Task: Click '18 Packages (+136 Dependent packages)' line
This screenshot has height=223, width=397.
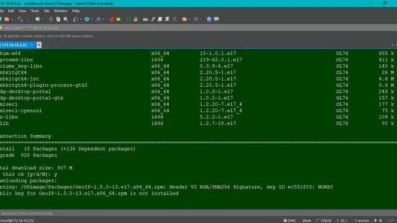Action: point(79,149)
